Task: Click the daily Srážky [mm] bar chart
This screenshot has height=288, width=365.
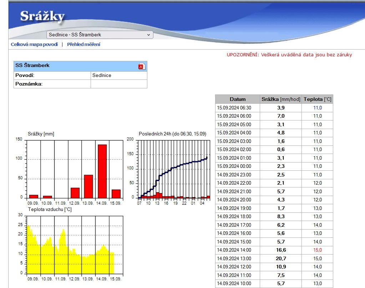Action: tap(75, 169)
